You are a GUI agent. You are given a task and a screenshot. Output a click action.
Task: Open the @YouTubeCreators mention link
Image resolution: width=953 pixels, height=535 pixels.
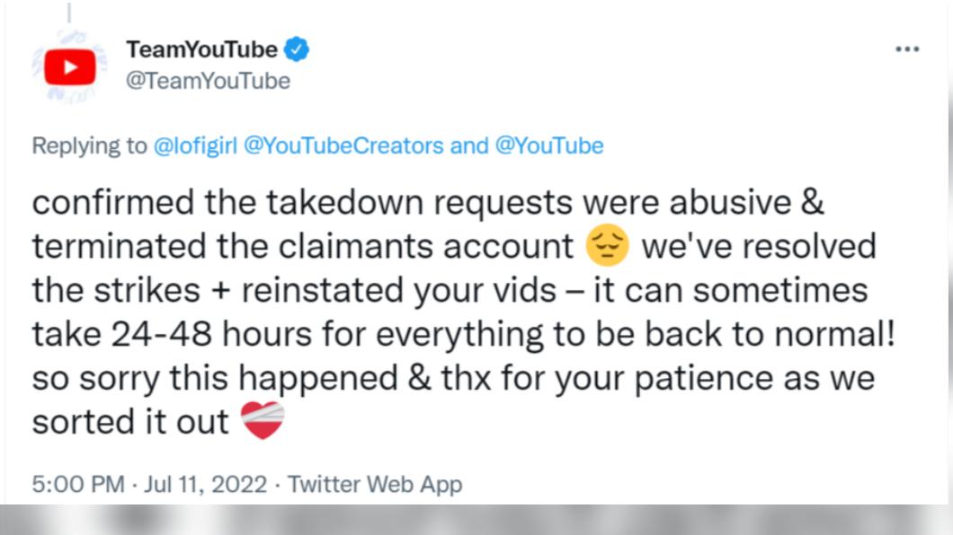coord(343,145)
